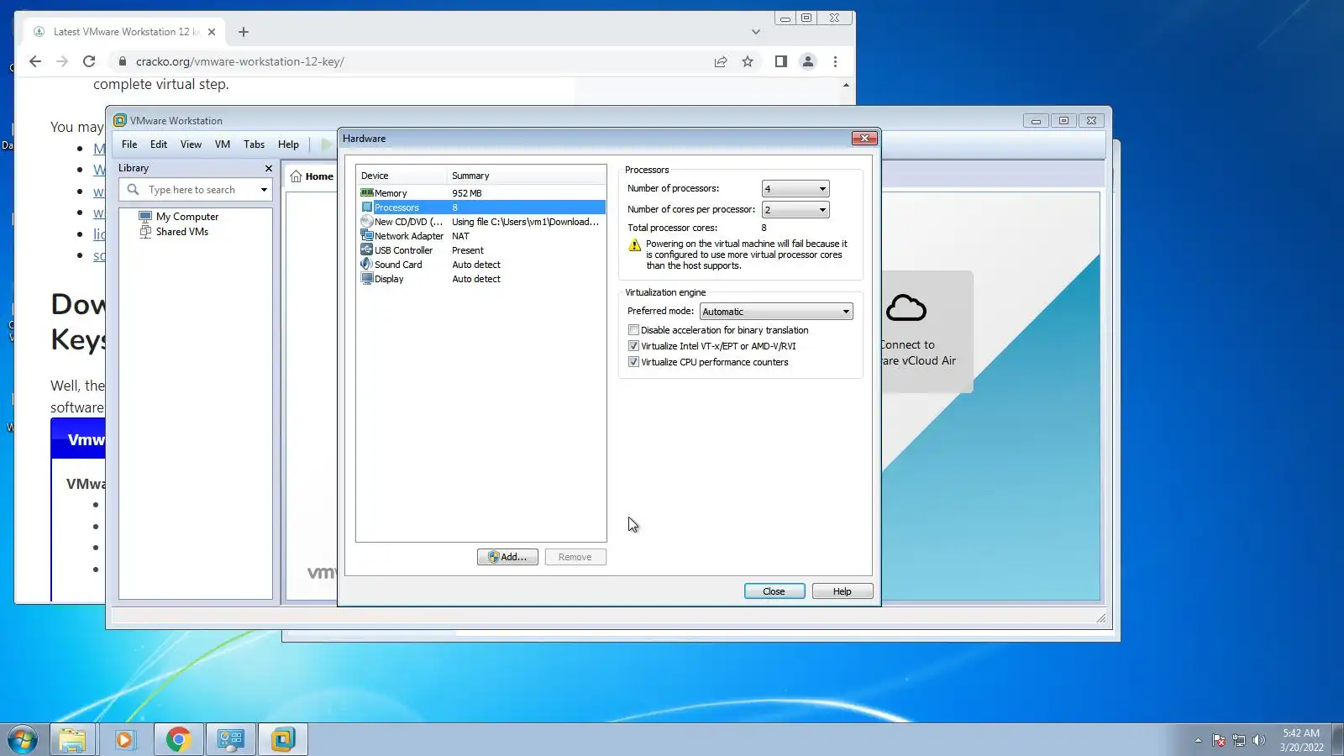Open Chrome's side panel
This screenshot has height=756, width=1344.
(x=781, y=61)
